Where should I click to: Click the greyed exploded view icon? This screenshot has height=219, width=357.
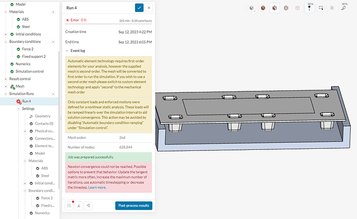[332, 8]
